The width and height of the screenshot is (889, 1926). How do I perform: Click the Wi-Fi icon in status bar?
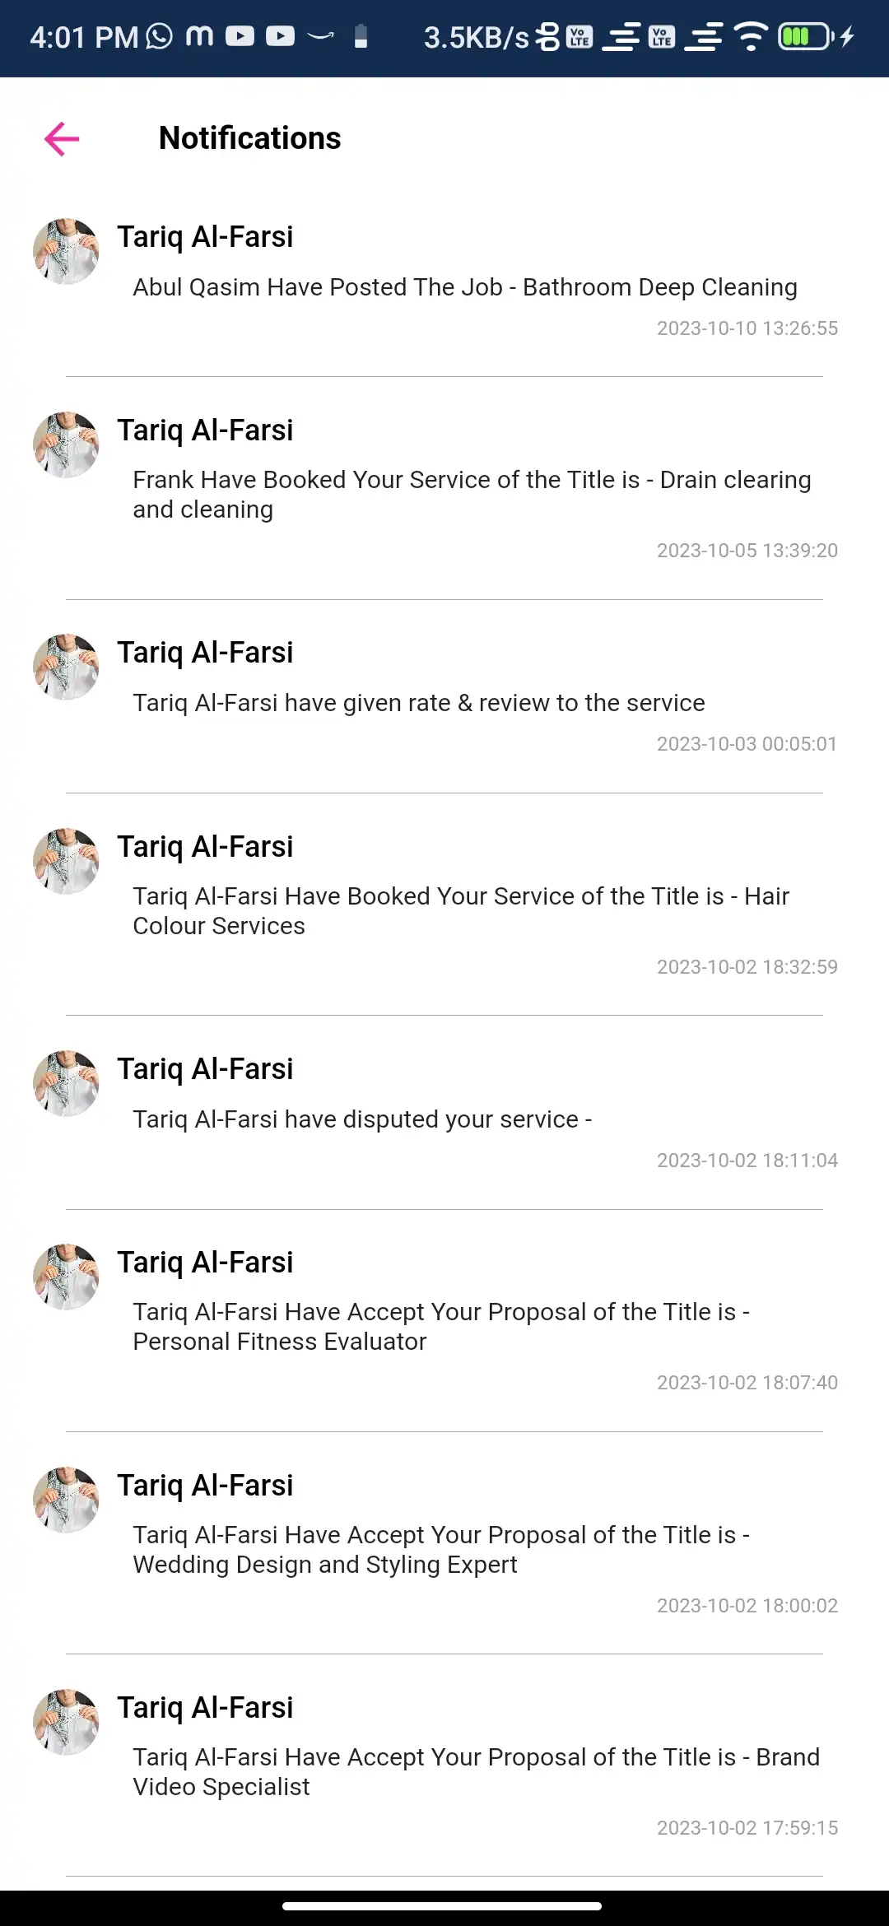pos(751,36)
